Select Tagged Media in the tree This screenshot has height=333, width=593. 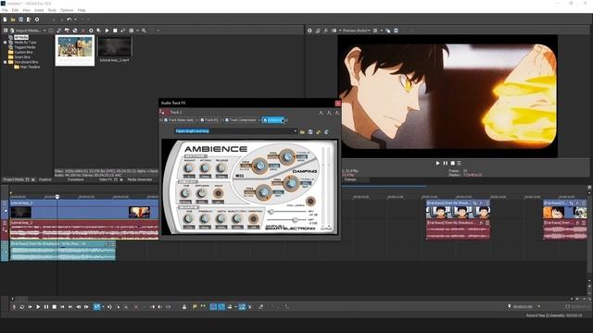pos(25,47)
